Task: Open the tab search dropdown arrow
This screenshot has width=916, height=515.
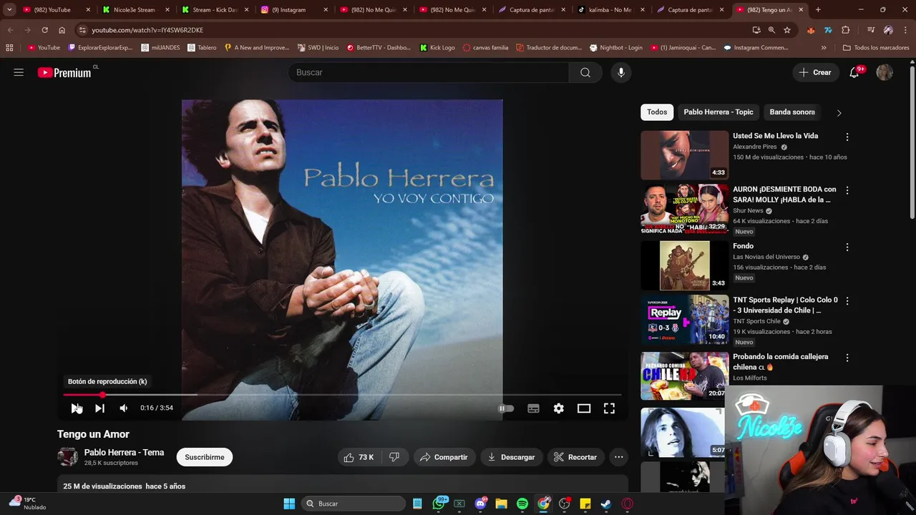Action: click(9, 10)
